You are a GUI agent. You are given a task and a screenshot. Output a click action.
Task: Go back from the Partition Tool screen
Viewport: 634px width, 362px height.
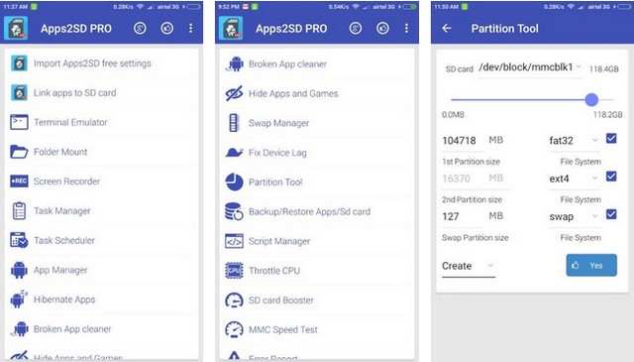click(447, 28)
